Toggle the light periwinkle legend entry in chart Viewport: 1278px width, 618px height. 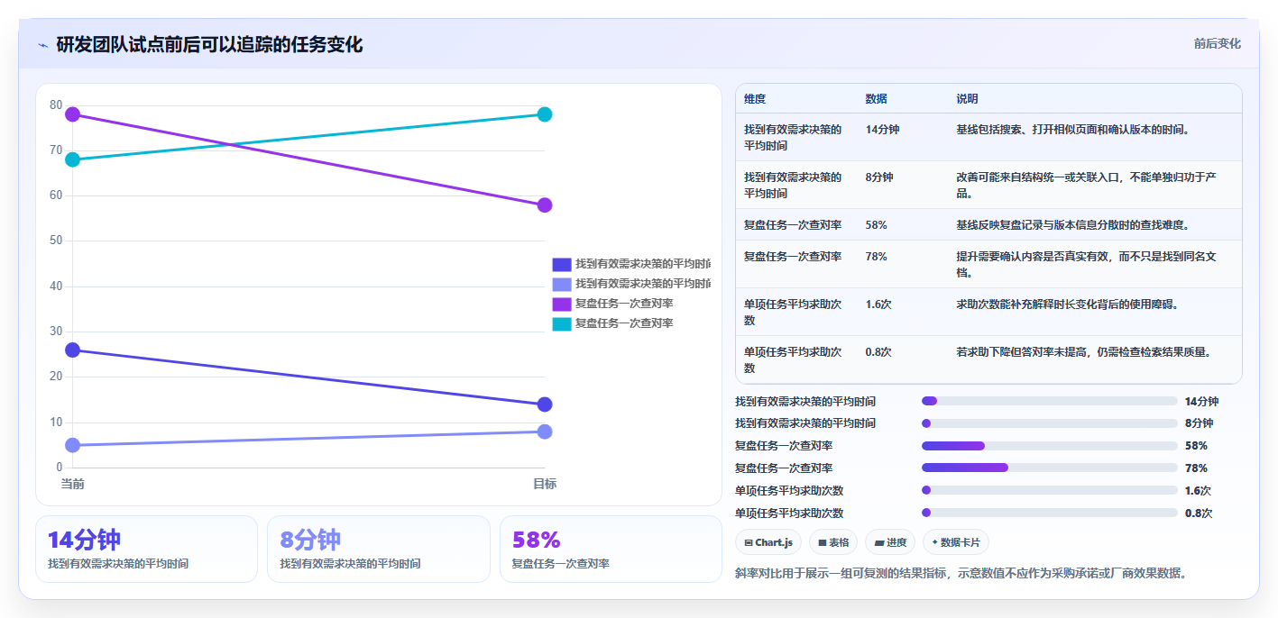click(x=631, y=284)
